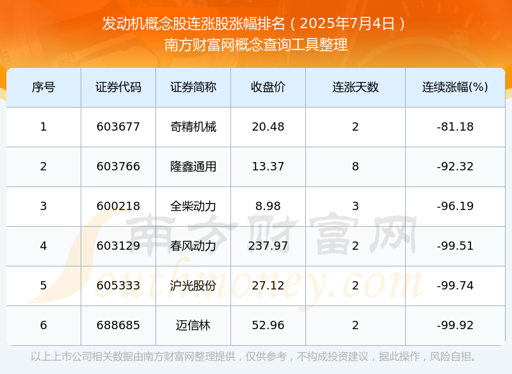Screen dimensions: 512x374
Task: Select the 证券代码 column header
Action: click(x=118, y=87)
